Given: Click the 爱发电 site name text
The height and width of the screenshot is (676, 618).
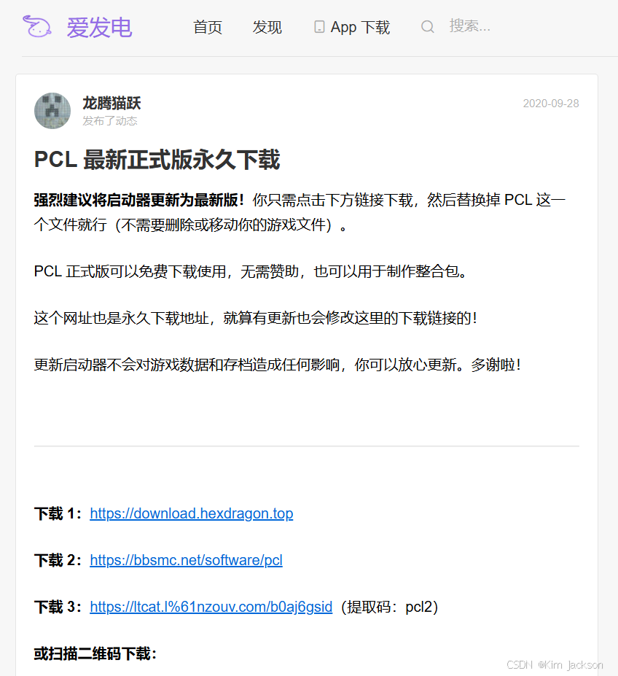Looking at the screenshot, I should tap(99, 28).
